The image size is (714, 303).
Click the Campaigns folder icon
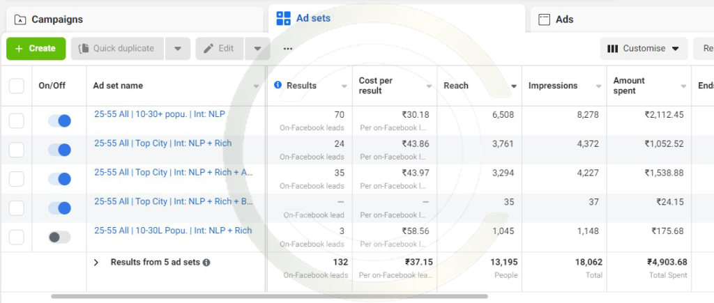coord(20,20)
